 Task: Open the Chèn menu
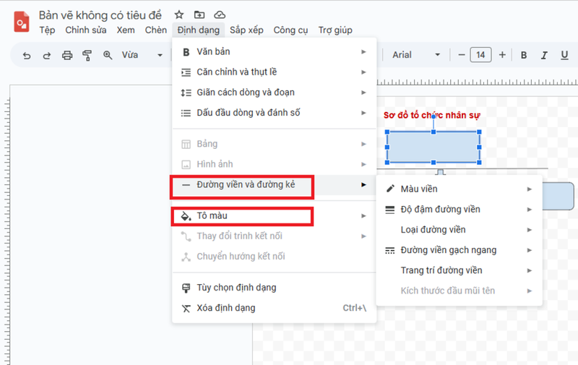point(155,30)
